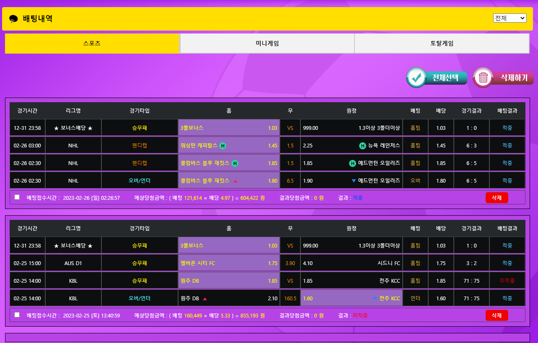538x343 pixels.
Task: Switch to the 토탈게임 tab
Action: 442,44
